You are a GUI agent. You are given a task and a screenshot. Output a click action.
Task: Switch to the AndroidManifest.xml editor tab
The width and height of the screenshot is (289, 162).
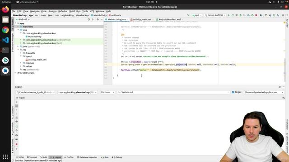[x=169, y=19]
